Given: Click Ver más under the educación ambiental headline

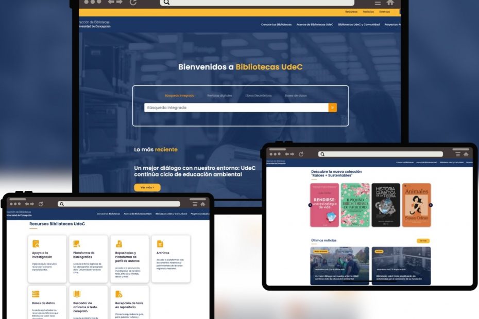Looking at the screenshot, I should (x=147, y=187).
